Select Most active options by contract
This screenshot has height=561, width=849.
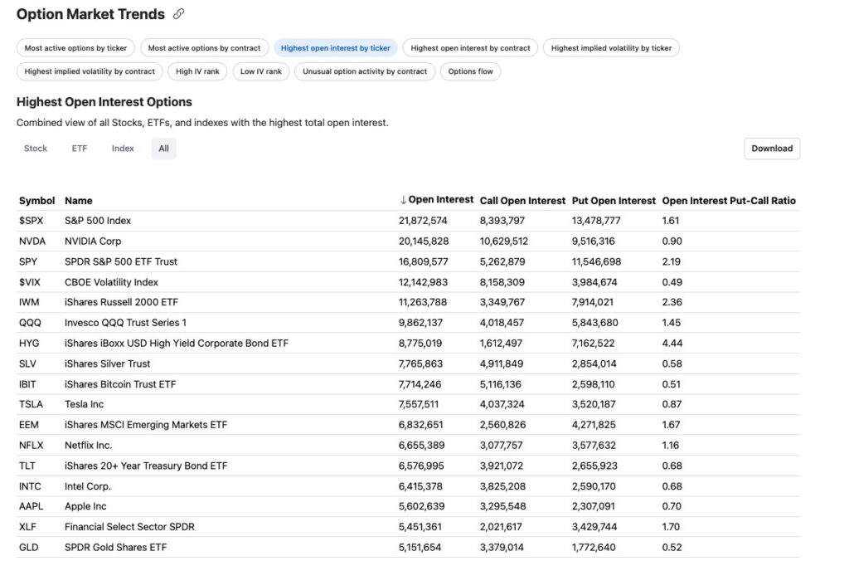click(206, 48)
